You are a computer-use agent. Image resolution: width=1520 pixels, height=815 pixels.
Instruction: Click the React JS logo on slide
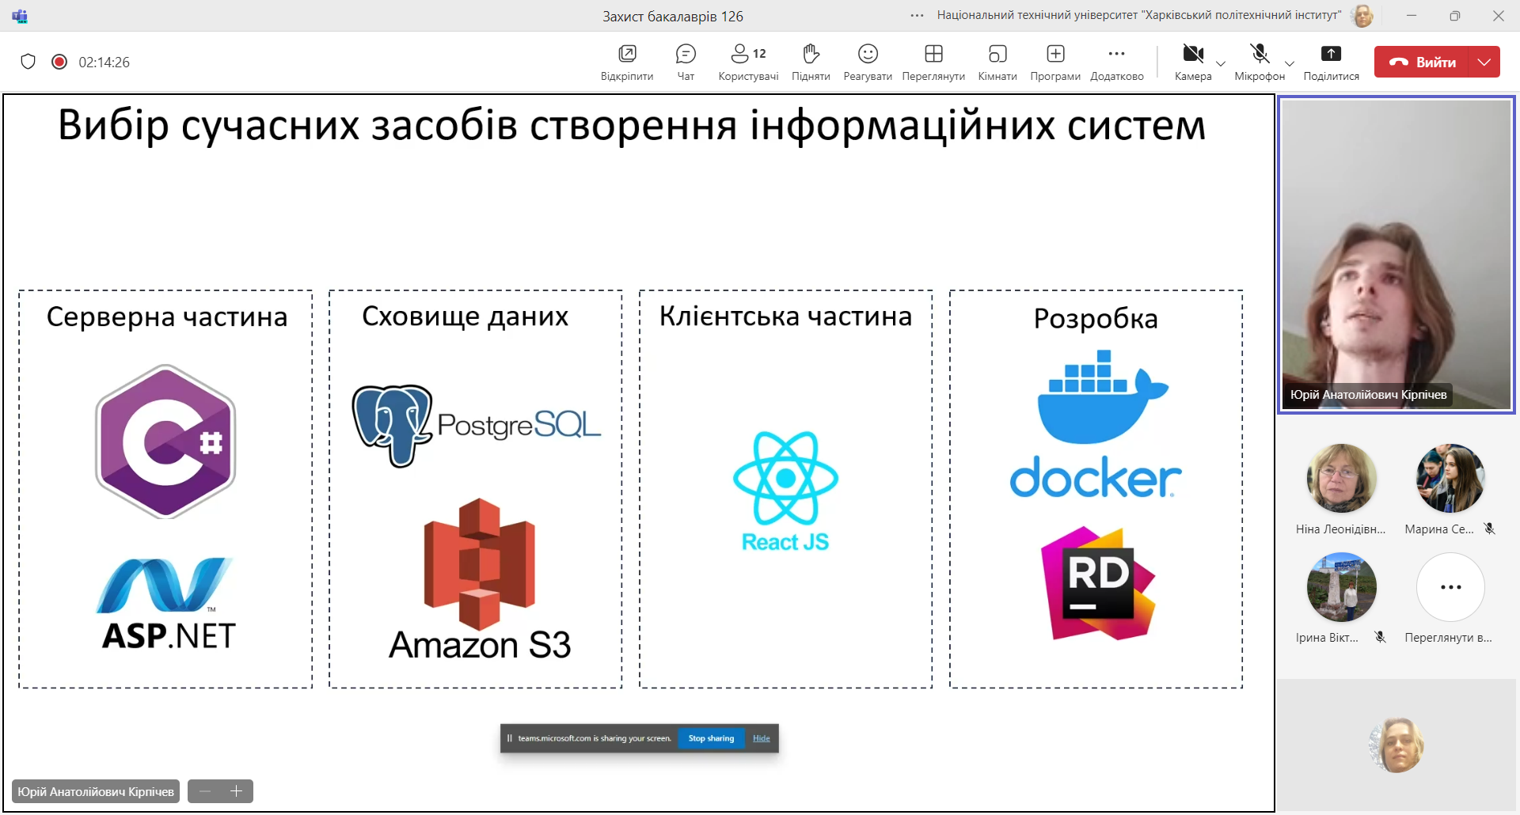click(785, 491)
